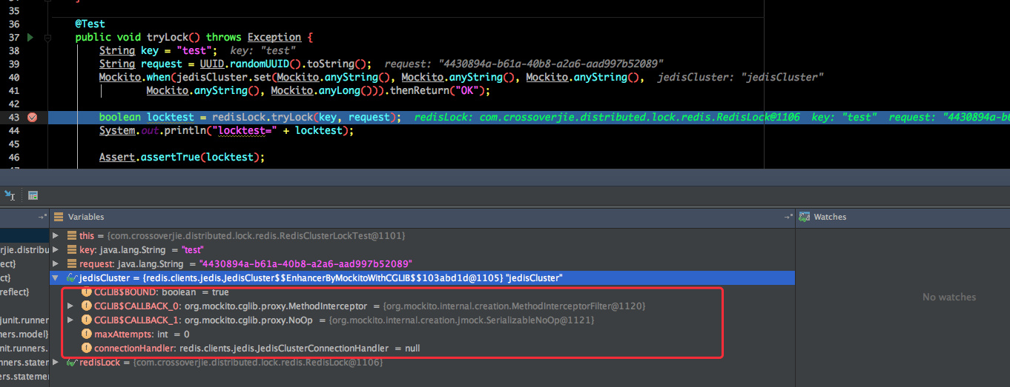Hide the Variables panel using its pin arrow
Screen dimensions: 1010x387
point(788,218)
